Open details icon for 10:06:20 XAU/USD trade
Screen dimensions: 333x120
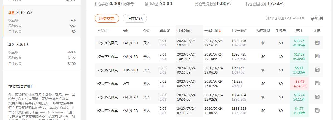click(317, 97)
